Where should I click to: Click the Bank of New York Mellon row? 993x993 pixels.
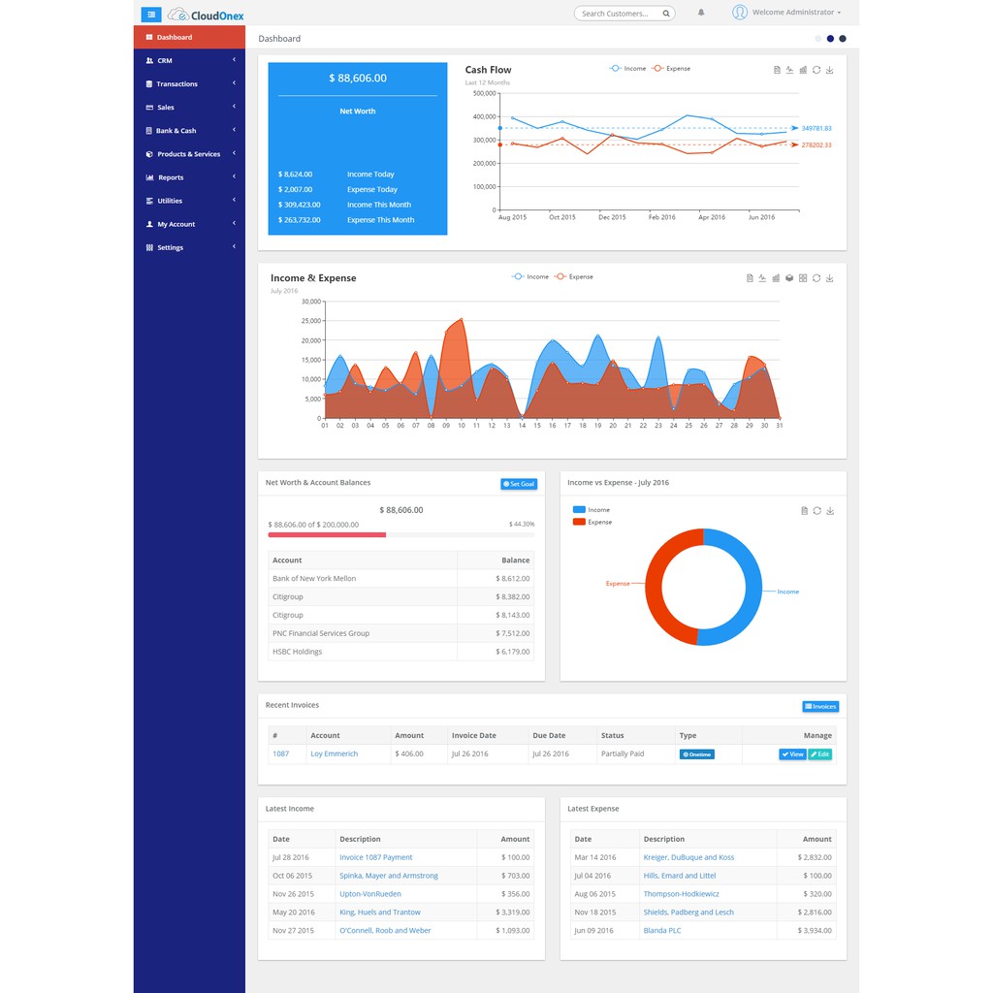400,578
